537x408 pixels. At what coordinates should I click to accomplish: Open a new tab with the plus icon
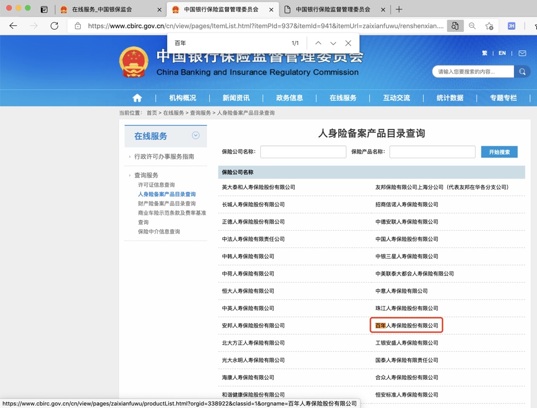399,9
